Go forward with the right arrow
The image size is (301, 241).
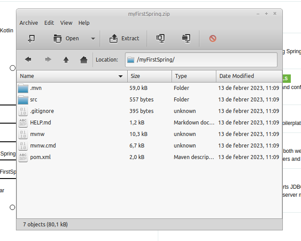(48, 59)
